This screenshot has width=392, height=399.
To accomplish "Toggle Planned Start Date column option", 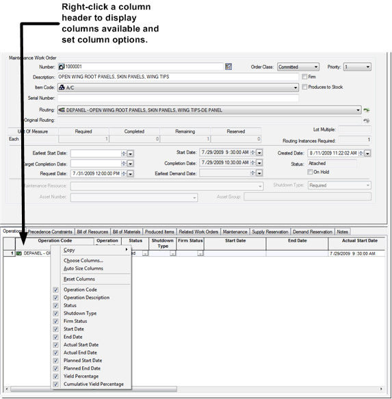I will (55, 361).
